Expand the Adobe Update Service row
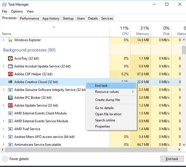 point(4,105)
